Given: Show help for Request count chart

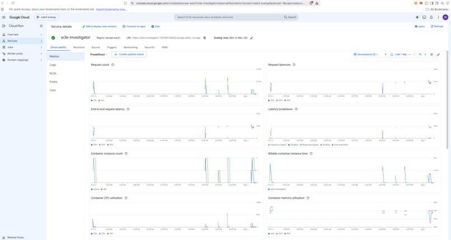Looking at the screenshot, I should [113, 65].
